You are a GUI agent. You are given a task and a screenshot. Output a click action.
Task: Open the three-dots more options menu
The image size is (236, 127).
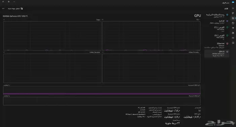tap(3, 8)
